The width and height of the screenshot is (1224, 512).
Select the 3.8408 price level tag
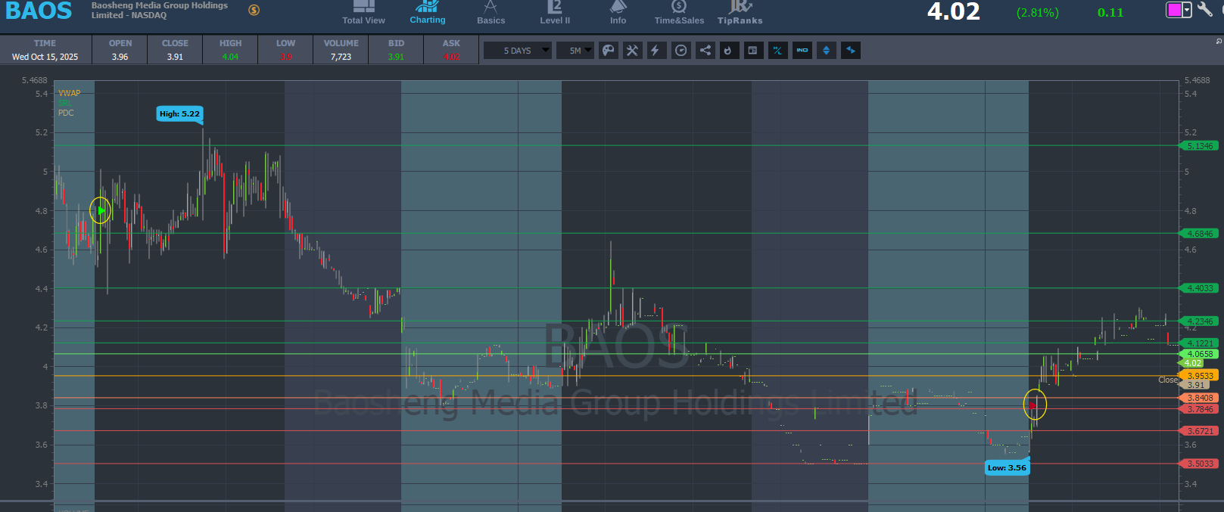point(1199,398)
